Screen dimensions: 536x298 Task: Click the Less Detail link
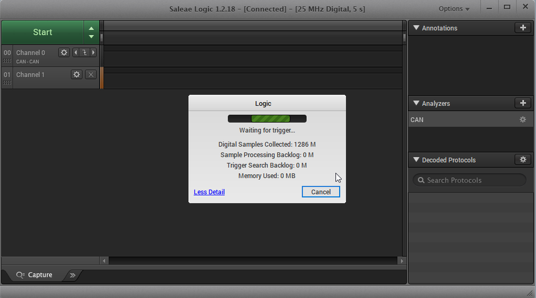[x=209, y=192]
